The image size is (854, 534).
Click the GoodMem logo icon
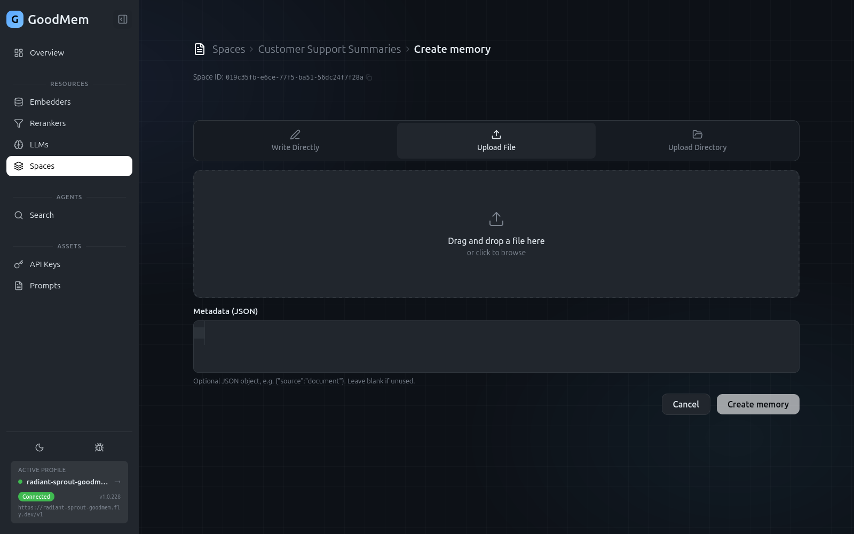click(x=14, y=19)
